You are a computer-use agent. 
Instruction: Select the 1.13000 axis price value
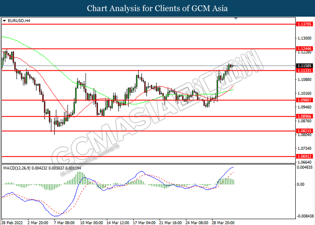click(x=304, y=38)
